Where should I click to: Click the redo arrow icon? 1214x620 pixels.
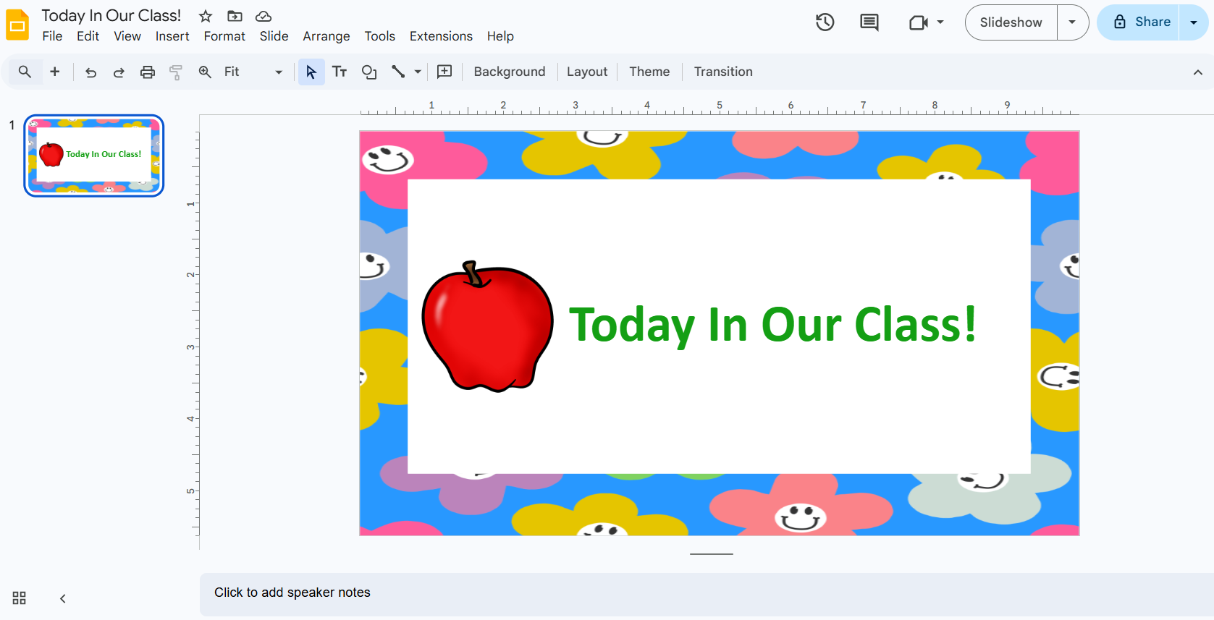click(119, 72)
